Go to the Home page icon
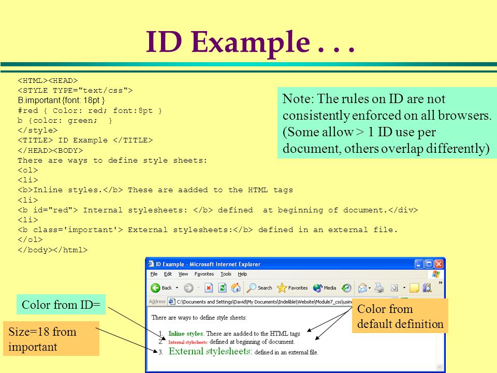Screen dimensions: 497x373 236,288
